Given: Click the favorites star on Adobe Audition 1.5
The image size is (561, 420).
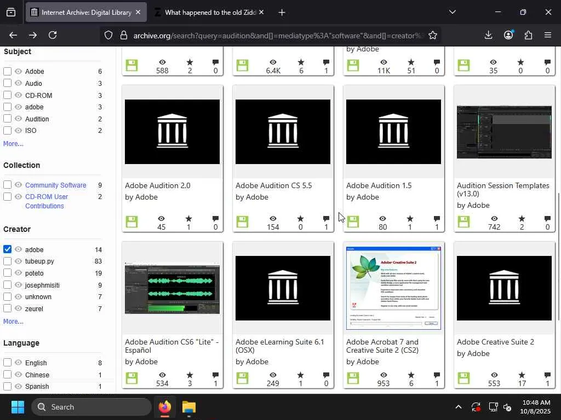Looking at the screenshot, I should click(x=410, y=219).
